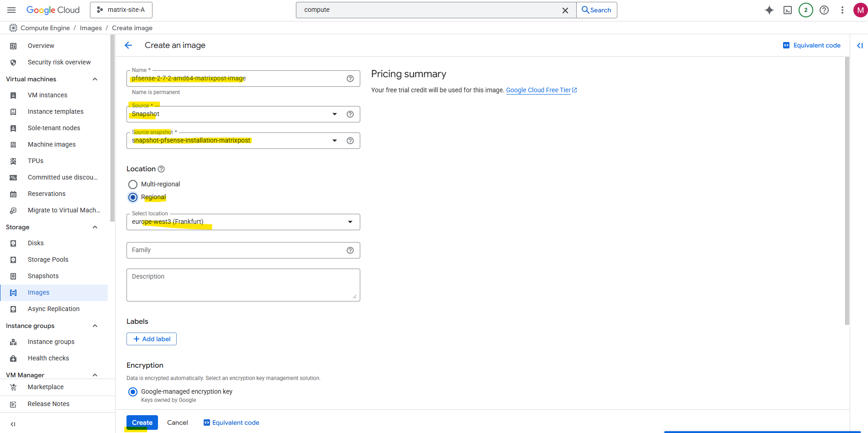Go to Snapshots in the sidebar
The image size is (868, 433).
click(x=43, y=276)
